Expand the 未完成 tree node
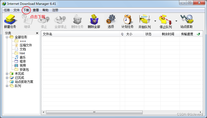Image resolution: width=207 pixels, height=118 pixels. [7, 74]
